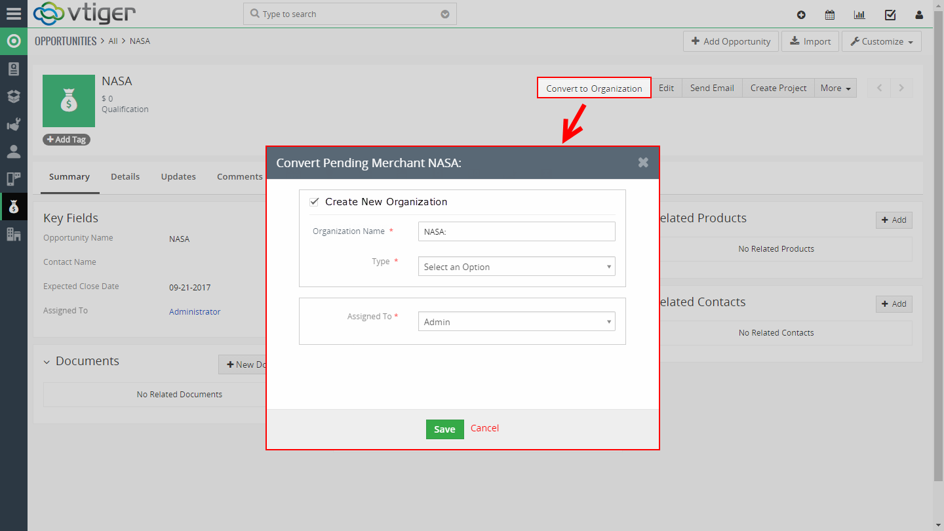Click the green opportunity money bag image

pos(69,101)
